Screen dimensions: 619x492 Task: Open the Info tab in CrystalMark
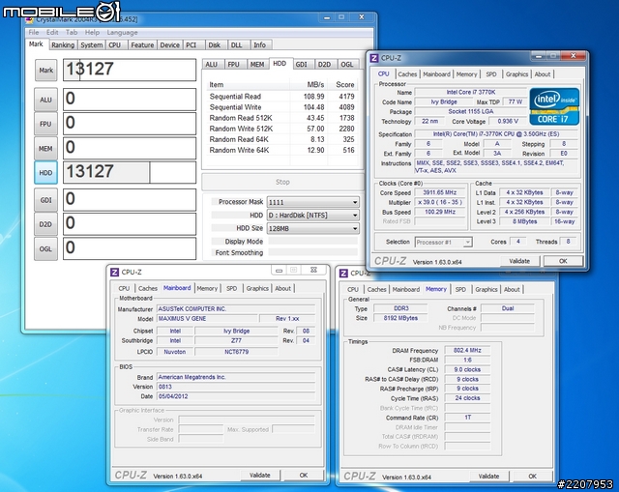[x=260, y=45]
